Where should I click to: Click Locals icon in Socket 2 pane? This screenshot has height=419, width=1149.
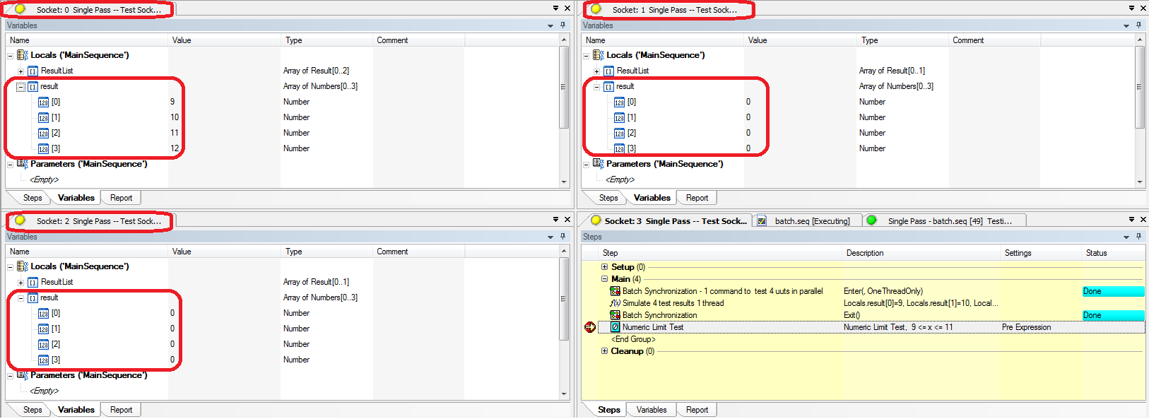(22, 266)
